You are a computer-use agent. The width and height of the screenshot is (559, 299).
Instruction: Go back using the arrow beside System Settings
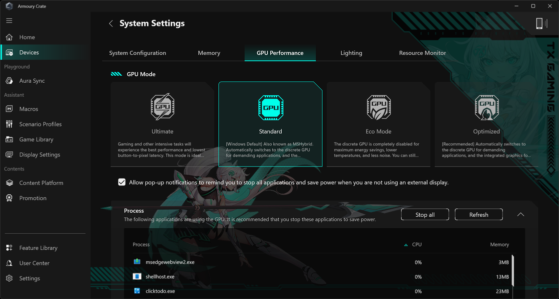(111, 23)
